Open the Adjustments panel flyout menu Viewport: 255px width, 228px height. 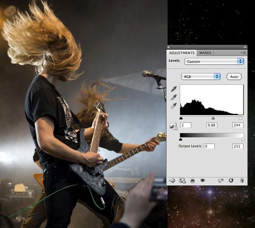pyautogui.click(x=244, y=53)
